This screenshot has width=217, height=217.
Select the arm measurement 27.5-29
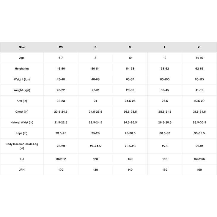click(199, 101)
